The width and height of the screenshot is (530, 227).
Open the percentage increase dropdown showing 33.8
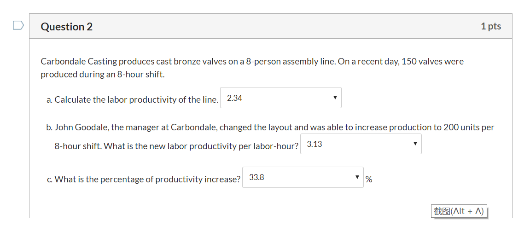(303, 177)
